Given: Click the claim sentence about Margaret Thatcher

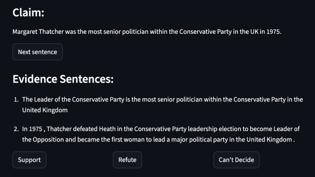Looking at the screenshot, I should coord(147,32).
